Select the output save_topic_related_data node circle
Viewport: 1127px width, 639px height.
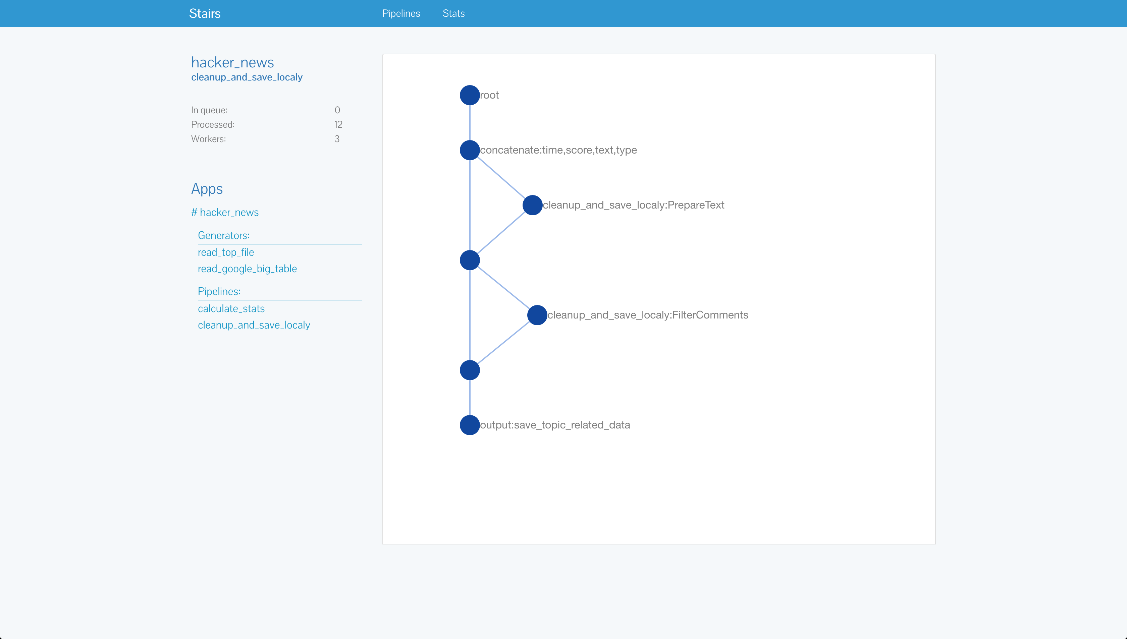[x=469, y=425]
